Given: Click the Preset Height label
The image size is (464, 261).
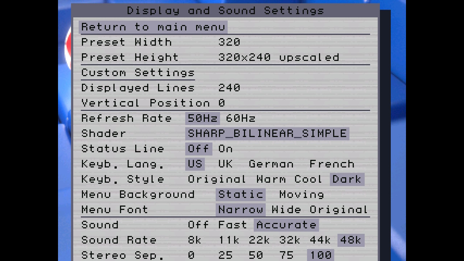Looking at the screenshot, I should click(x=130, y=57).
